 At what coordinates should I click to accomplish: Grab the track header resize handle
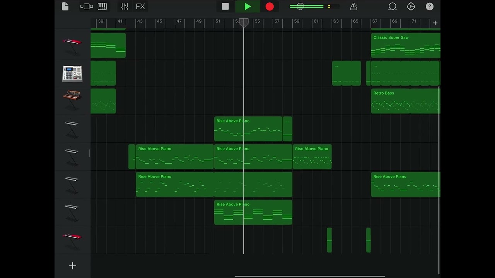point(89,153)
